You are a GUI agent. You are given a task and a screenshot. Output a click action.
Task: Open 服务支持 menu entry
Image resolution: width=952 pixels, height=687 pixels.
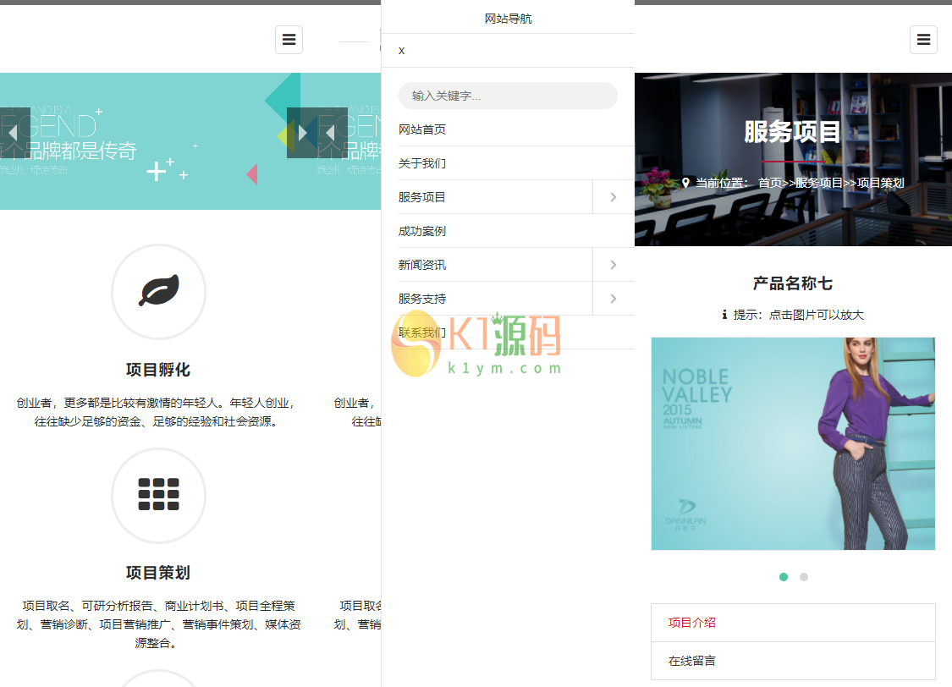pos(495,299)
